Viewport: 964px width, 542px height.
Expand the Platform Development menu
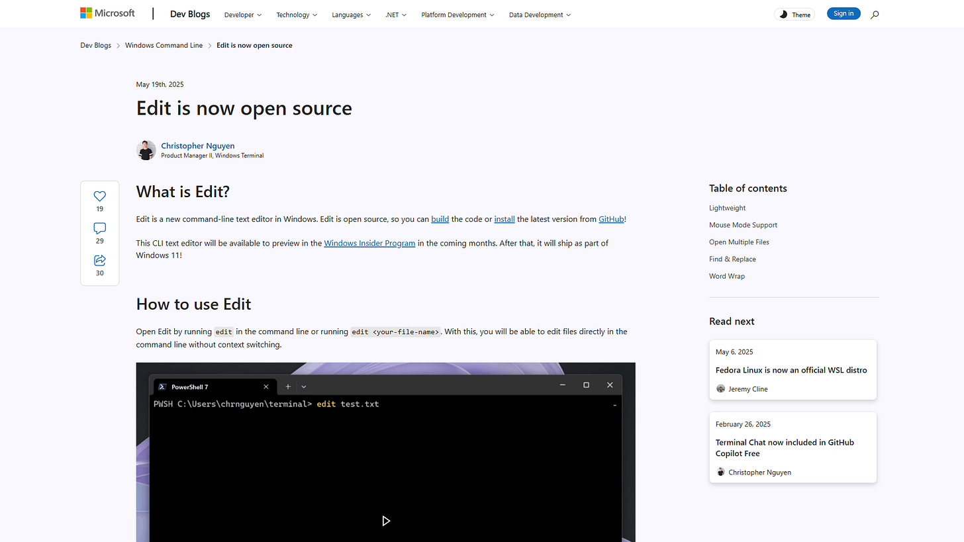coord(458,15)
